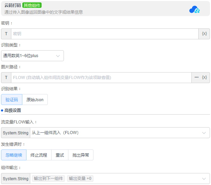Click the 高级设置 section header
The image size is (211, 185).
[13, 110]
